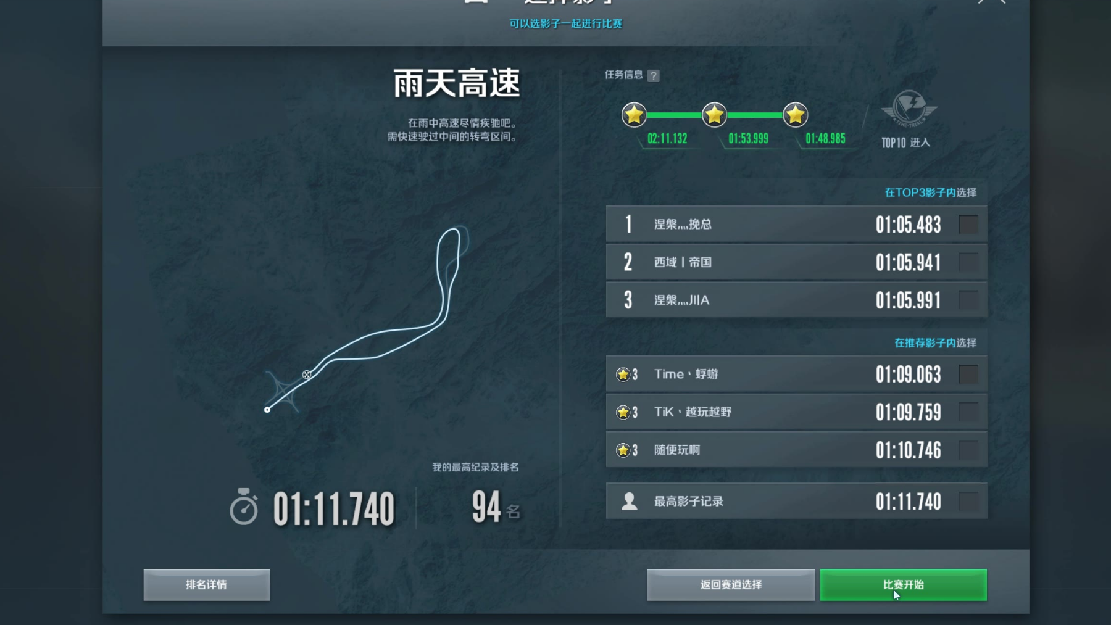Click the TOP10 winged badge emblem
Viewport: 1111px width, 625px height.
pos(909,109)
